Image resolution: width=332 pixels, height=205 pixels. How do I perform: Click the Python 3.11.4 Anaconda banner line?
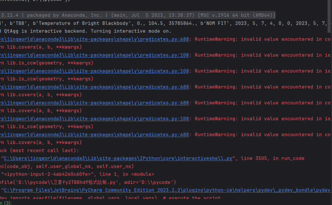point(124,15)
